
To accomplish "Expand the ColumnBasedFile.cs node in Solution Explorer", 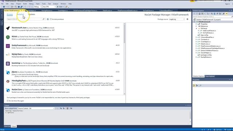I will (196, 37).
